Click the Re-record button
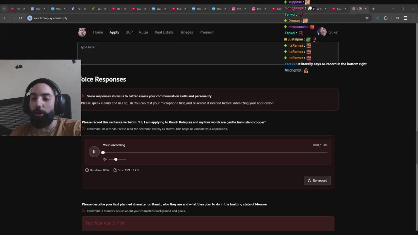The width and height of the screenshot is (418, 235). tap(317, 180)
